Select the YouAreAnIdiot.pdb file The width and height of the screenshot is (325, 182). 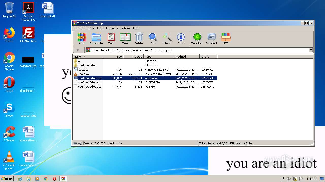click(145, 87)
